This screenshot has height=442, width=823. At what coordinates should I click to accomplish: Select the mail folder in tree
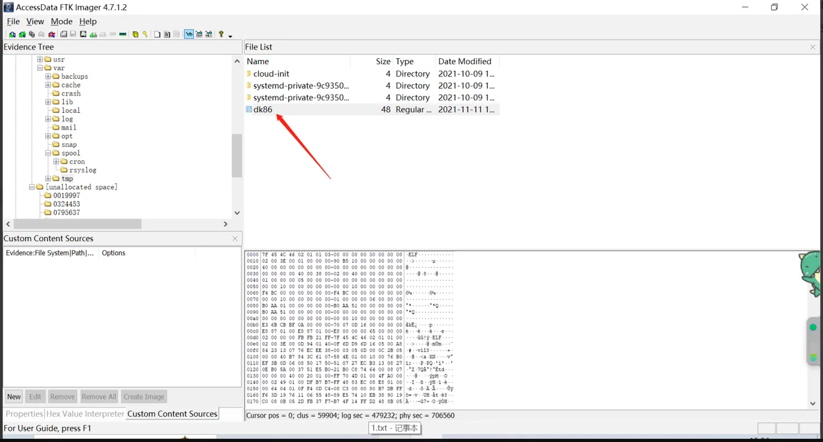69,128
